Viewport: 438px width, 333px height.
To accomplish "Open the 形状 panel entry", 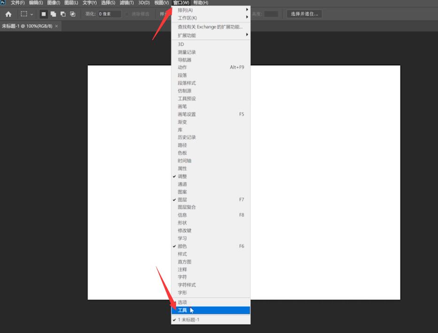I will pos(211,223).
